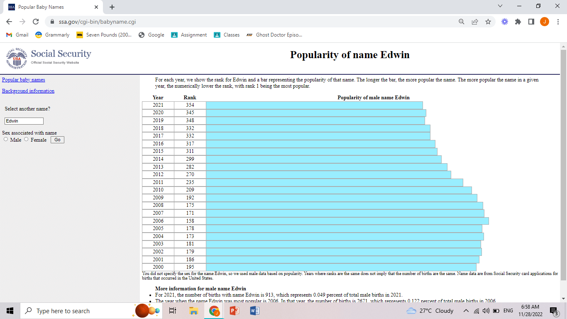Show hidden system tray icons
567x319 pixels.
point(466,311)
